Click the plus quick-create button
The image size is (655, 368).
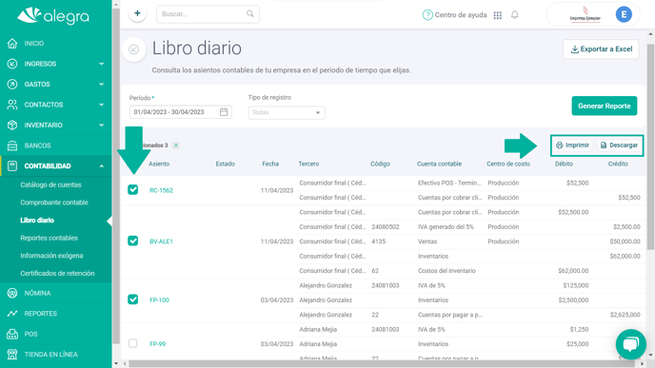[x=137, y=13]
